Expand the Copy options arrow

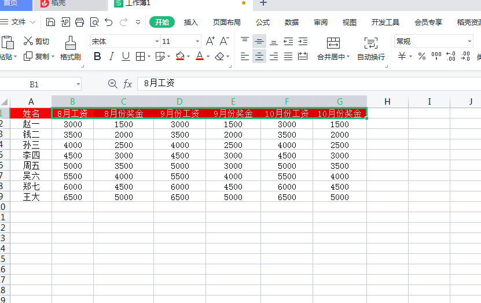53,57
